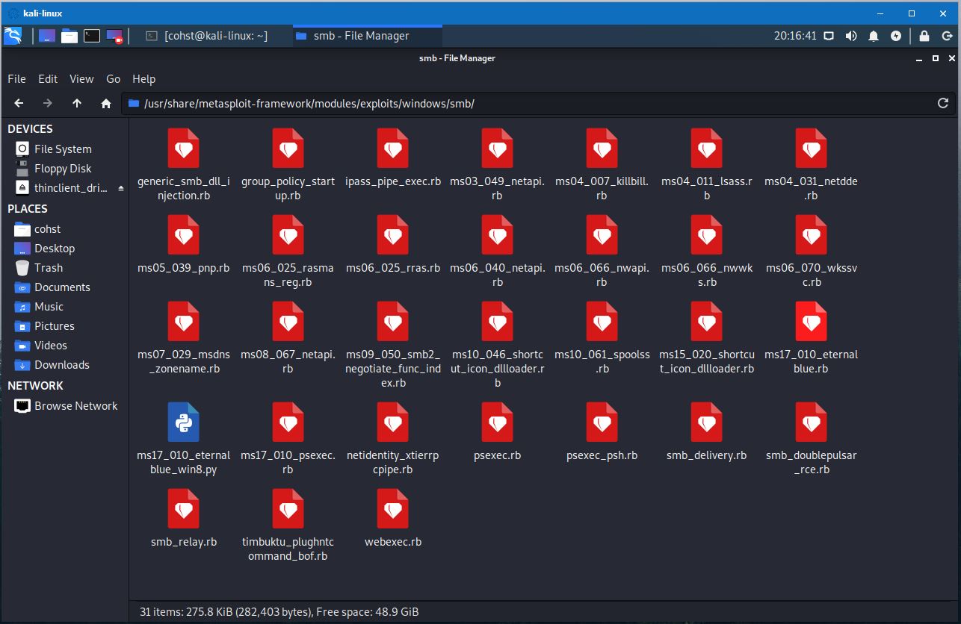
Task: Click the home folder toolbar icon
Action: 106,104
